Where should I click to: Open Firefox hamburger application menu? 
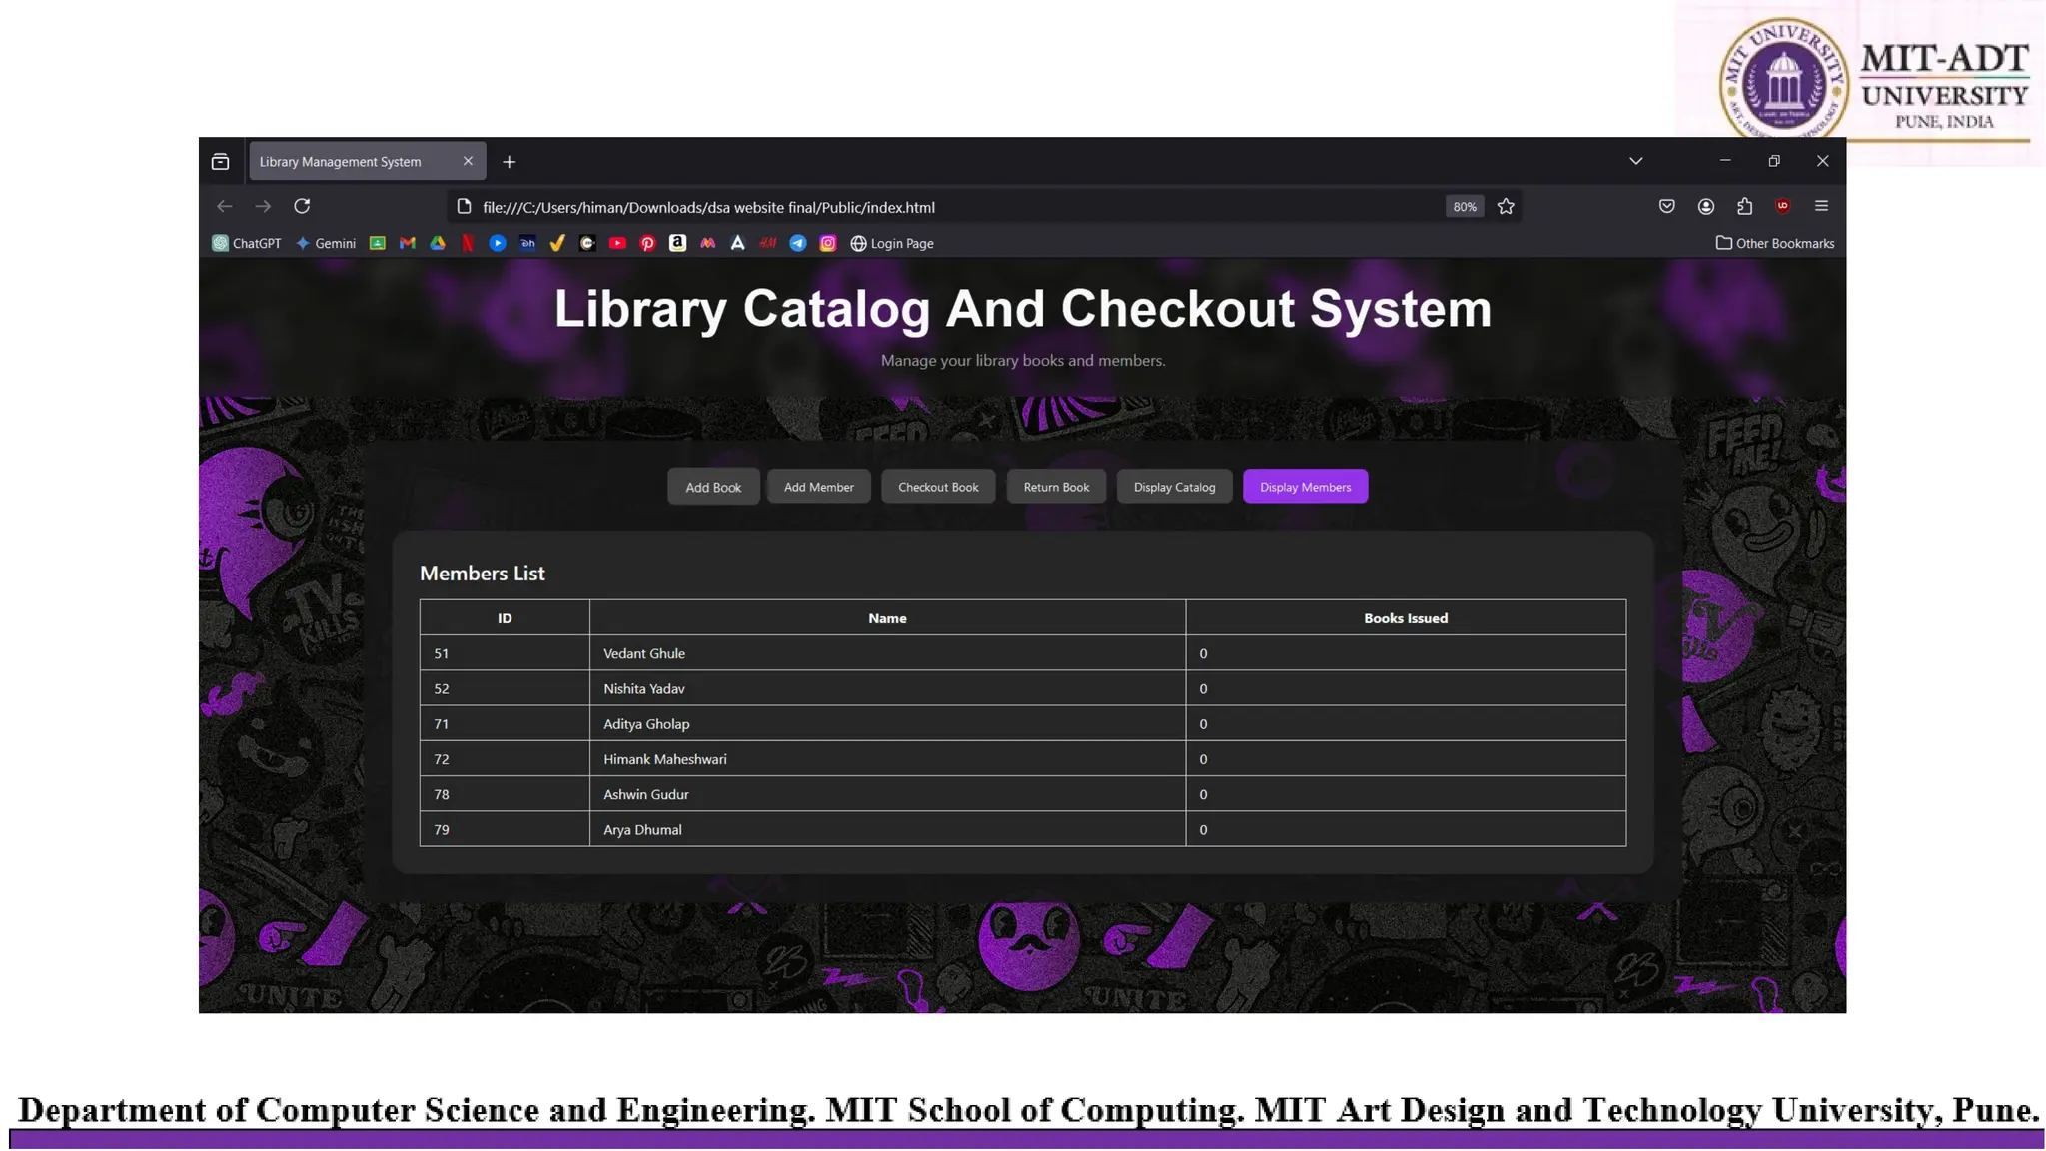click(1821, 206)
